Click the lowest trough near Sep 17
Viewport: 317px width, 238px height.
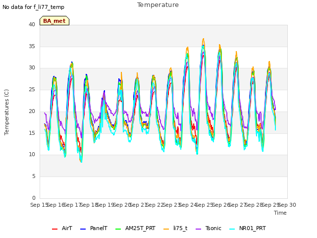pyautogui.click(x=81, y=162)
